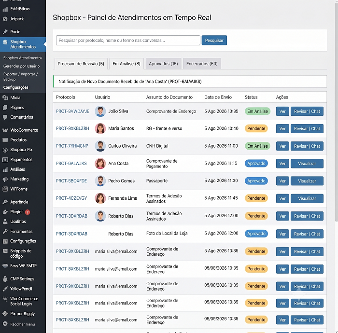Open the Aprovados (15) tab
The image size is (338, 333).
(163, 64)
